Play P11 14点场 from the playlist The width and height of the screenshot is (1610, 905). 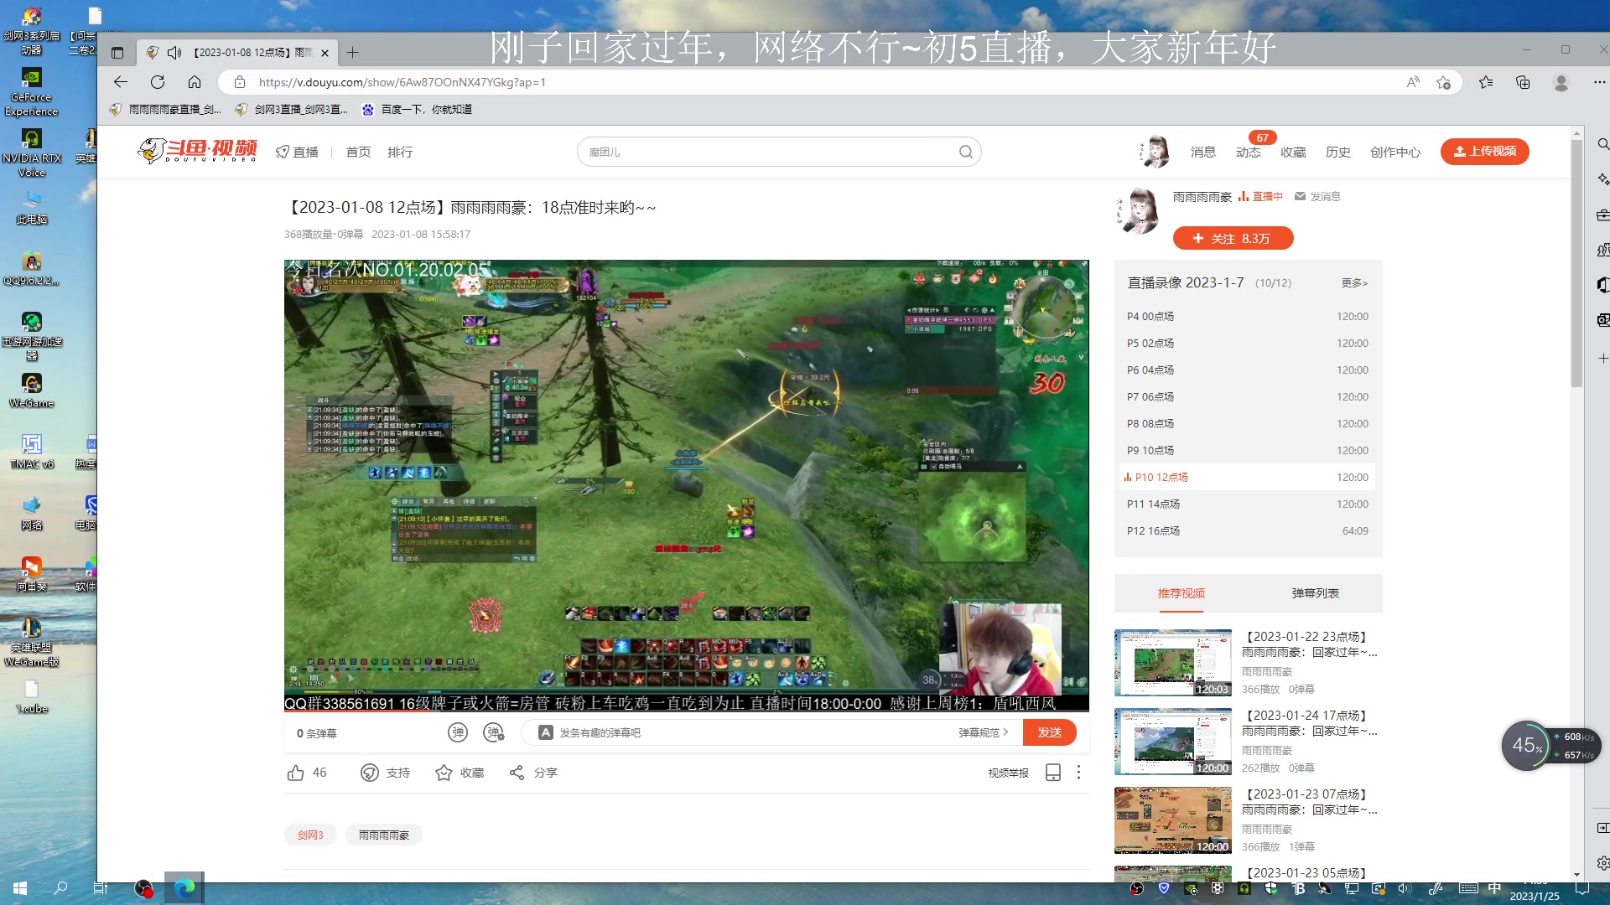pyautogui.click(x=1248, y=504)
